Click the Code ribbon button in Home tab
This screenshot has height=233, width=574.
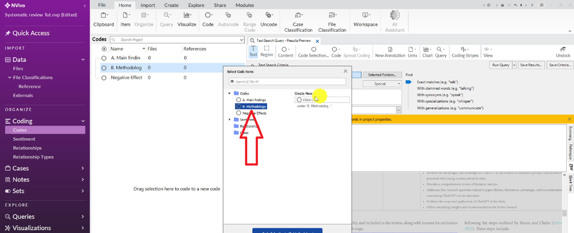click(x=208, y=20)
